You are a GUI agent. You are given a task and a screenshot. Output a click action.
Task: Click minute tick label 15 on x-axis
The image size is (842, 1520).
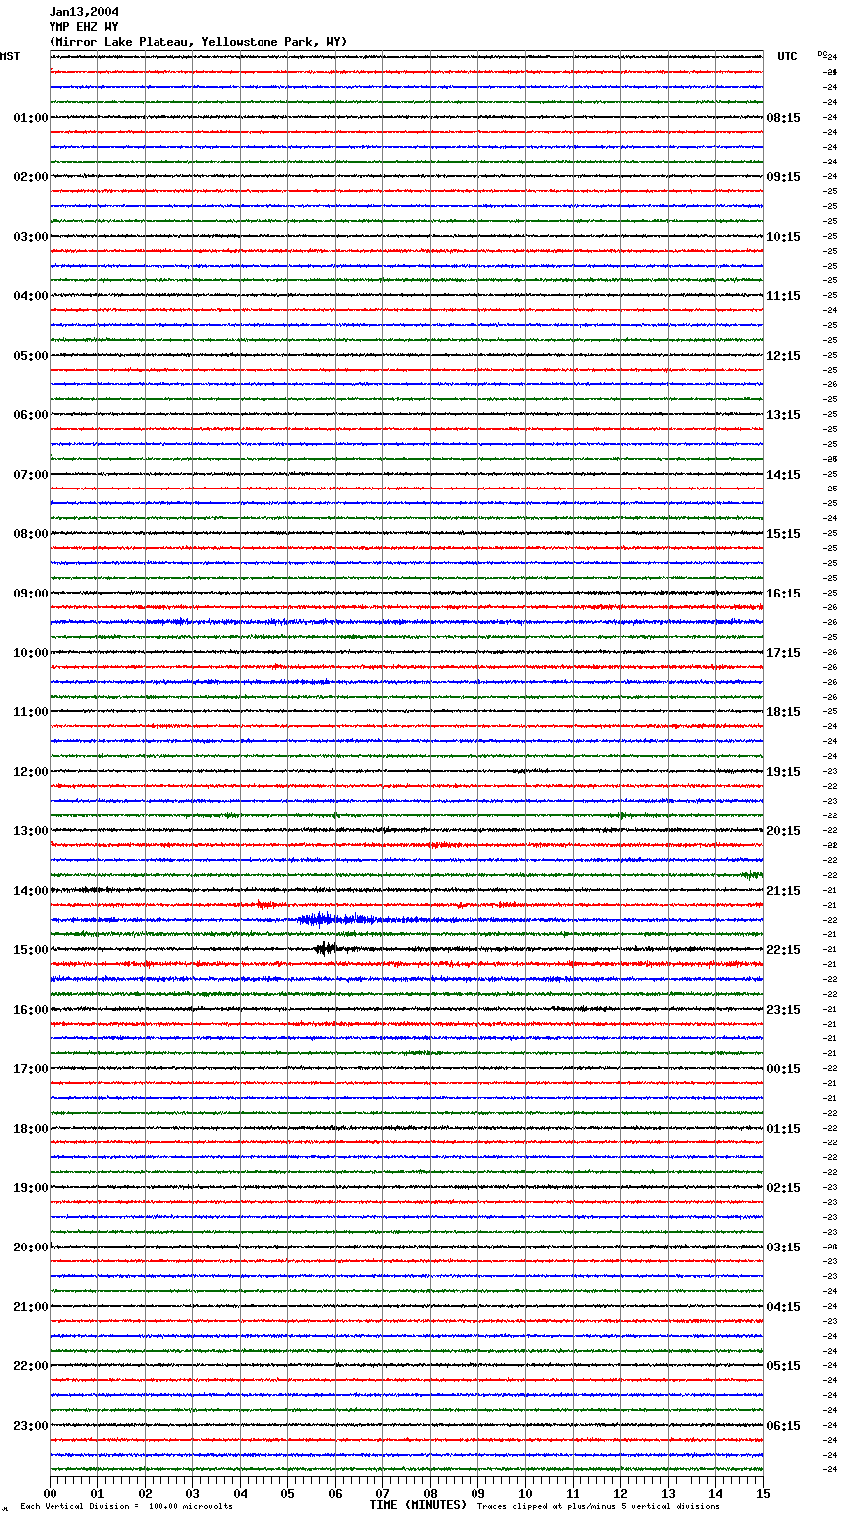pyautogui.click(x=763, y=1493)
